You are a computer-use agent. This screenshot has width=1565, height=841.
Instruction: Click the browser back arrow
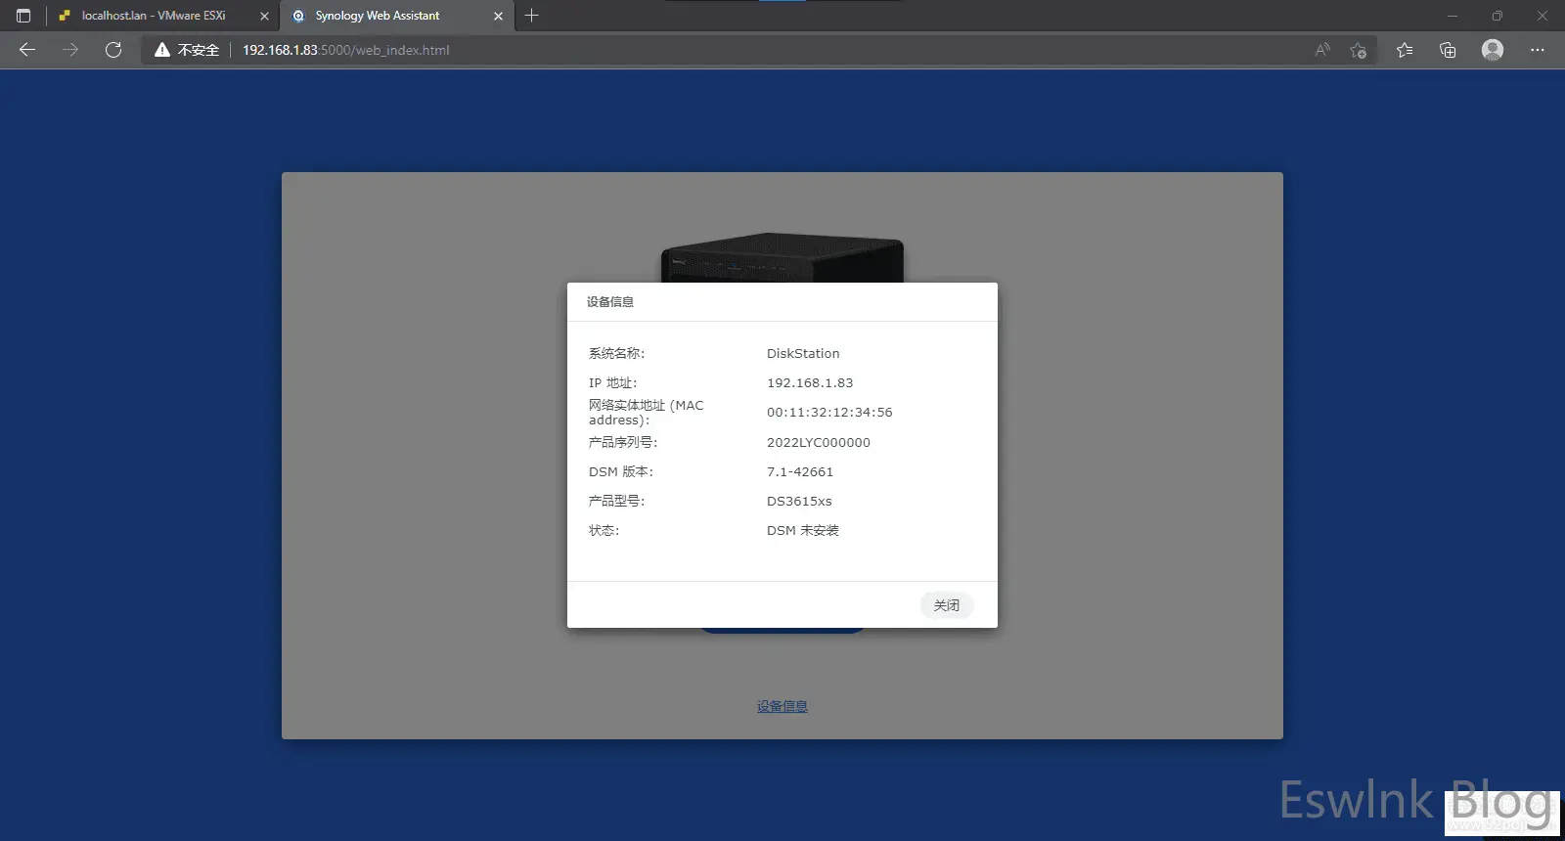pos(27,50)
